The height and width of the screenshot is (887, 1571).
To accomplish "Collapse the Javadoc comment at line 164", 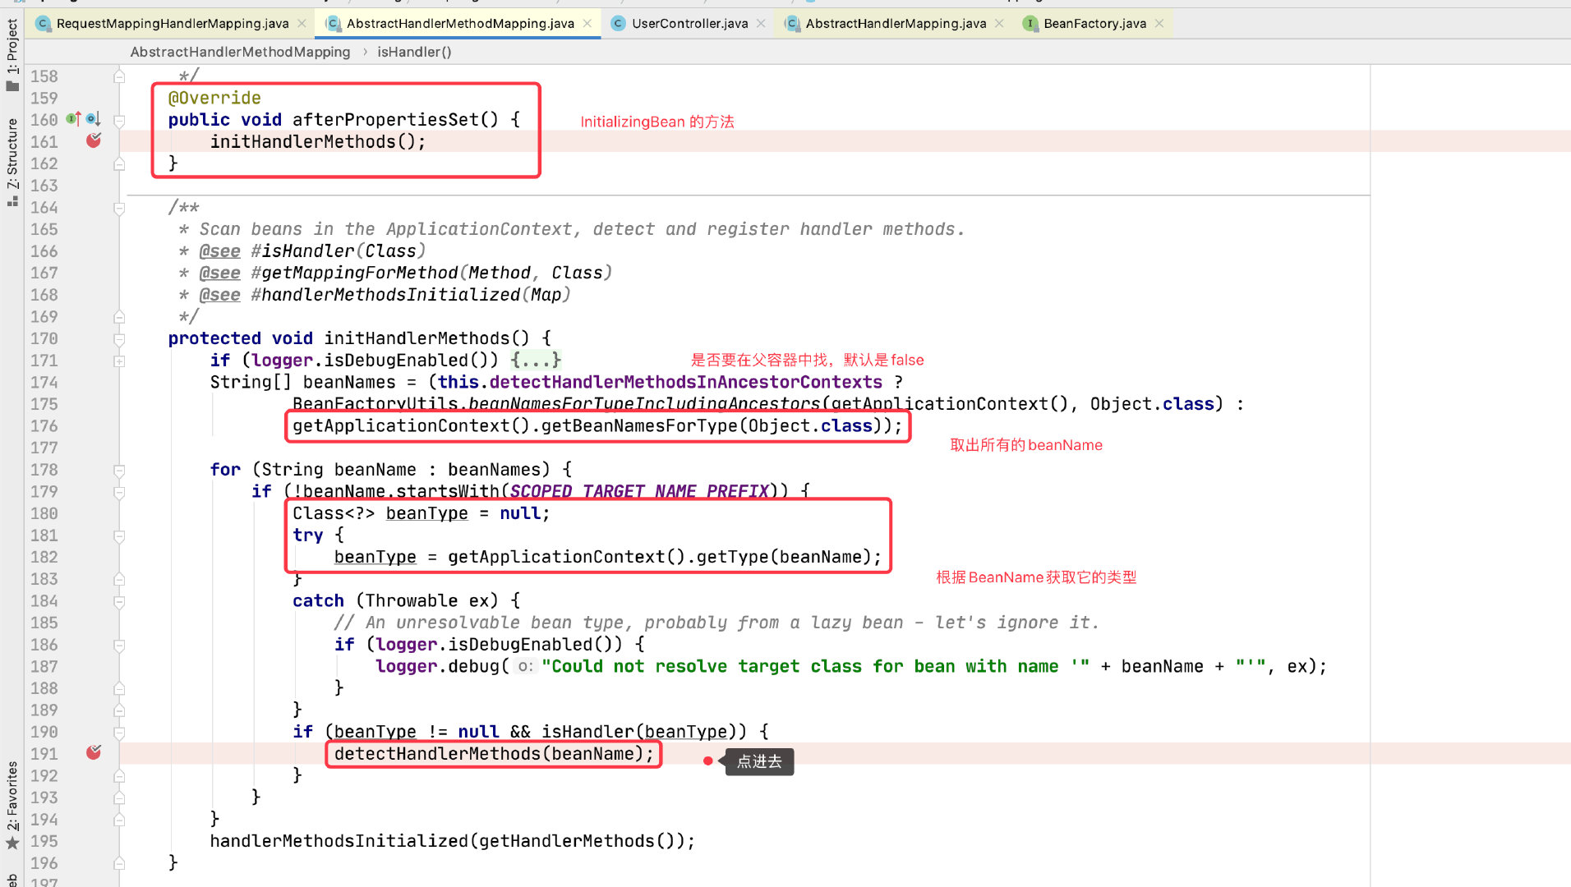I will point(119,208).
